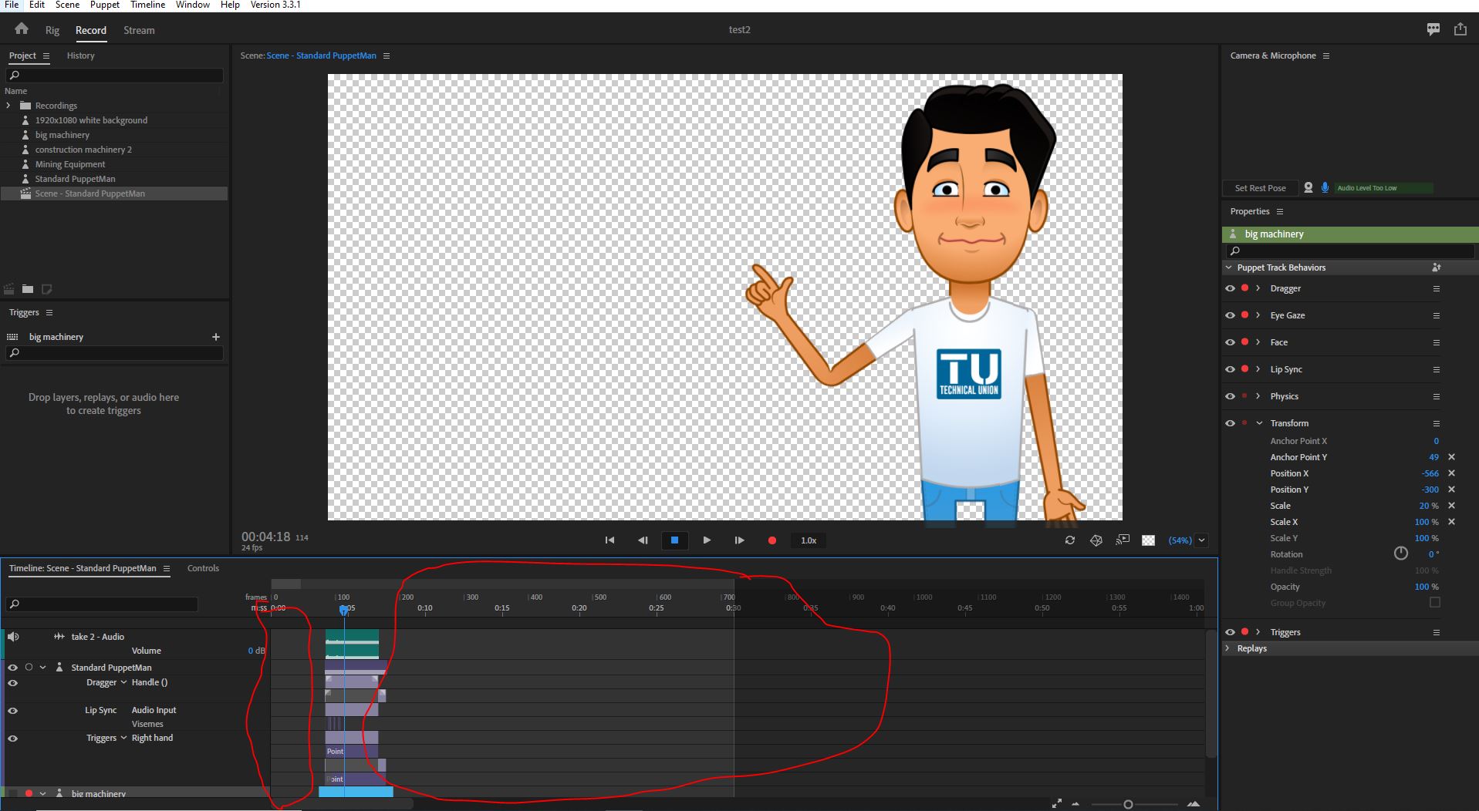Screen dimensions: 1479x811
Task: Expand the Recordings folder
Action: pos(8,105)
